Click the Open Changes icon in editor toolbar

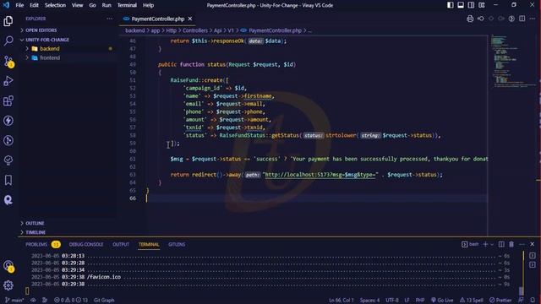pyautogui.click(x=481, y=19)
